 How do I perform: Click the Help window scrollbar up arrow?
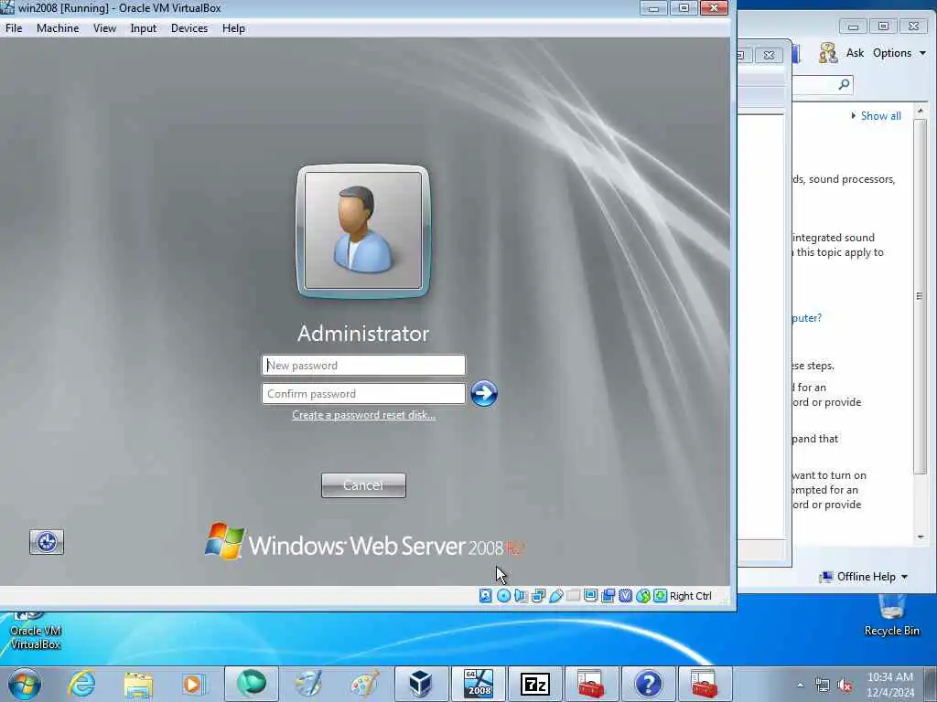(921, 111)
